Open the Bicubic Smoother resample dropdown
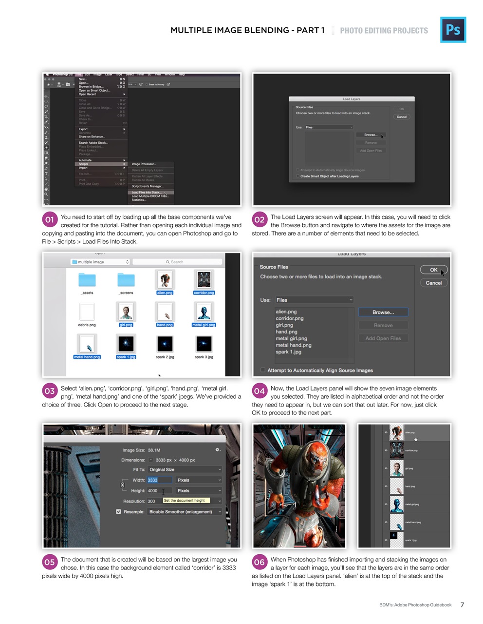The image size is (483, 624). 185,511
